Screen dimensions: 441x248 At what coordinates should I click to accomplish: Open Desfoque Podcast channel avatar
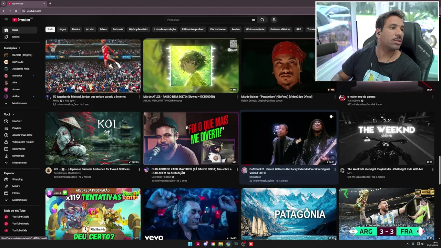[x=146, y=170]
